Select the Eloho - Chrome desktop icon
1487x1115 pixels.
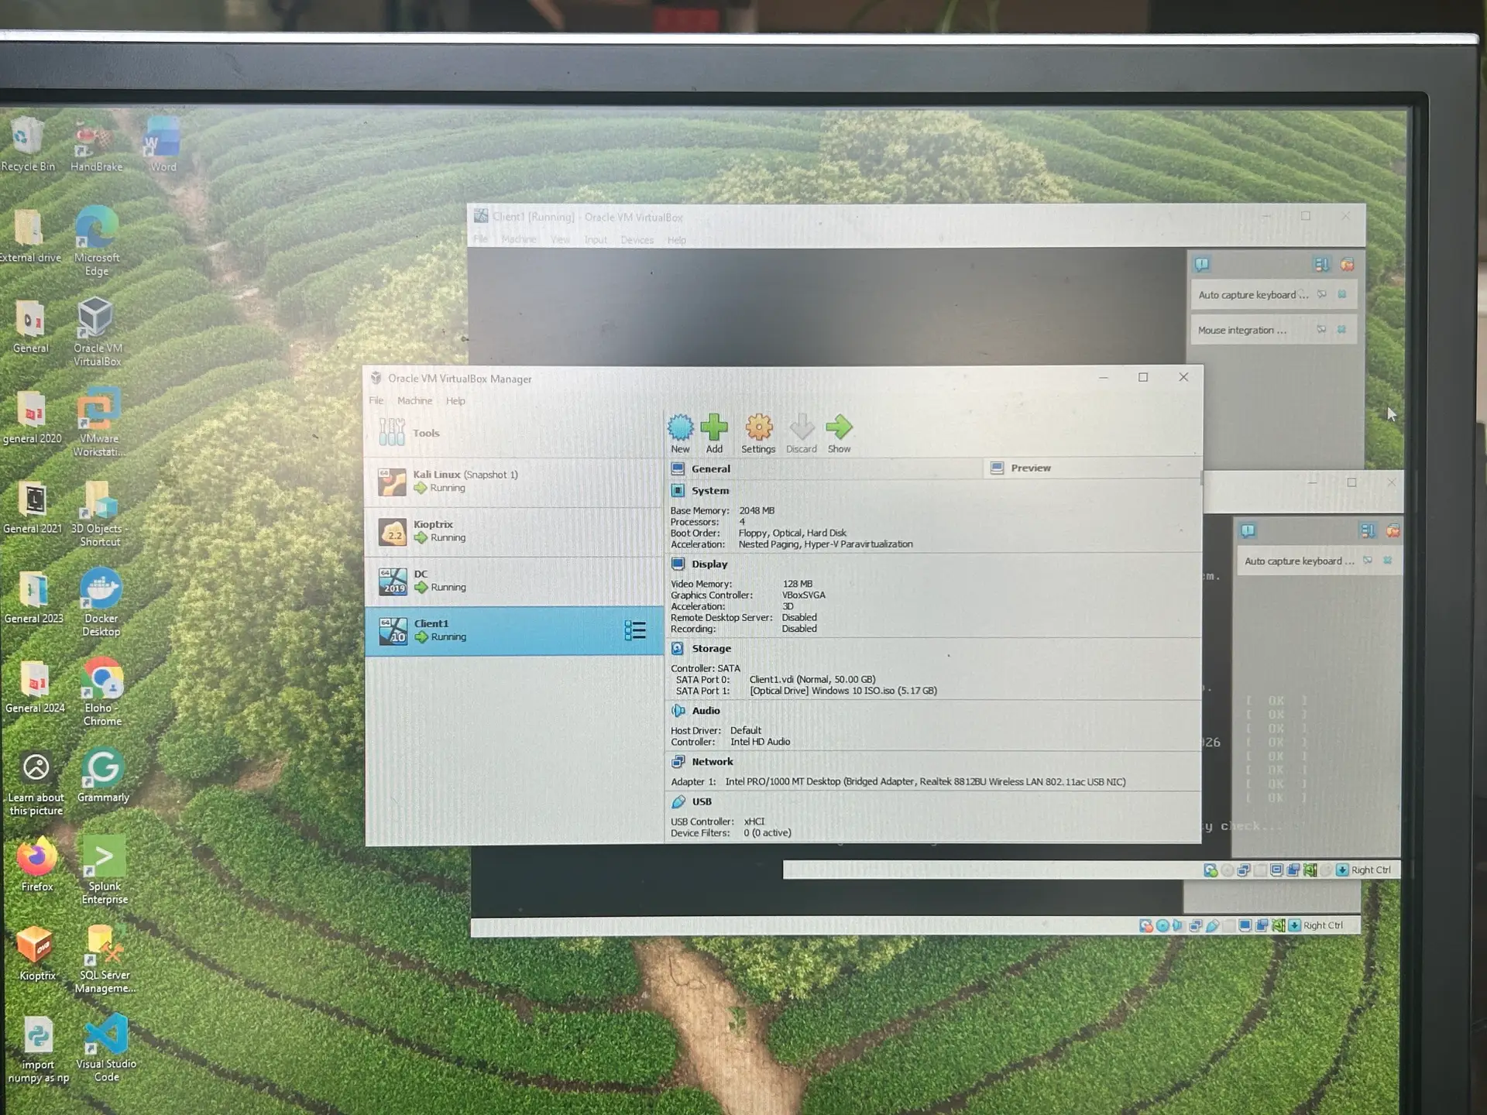tap(102, 692)
